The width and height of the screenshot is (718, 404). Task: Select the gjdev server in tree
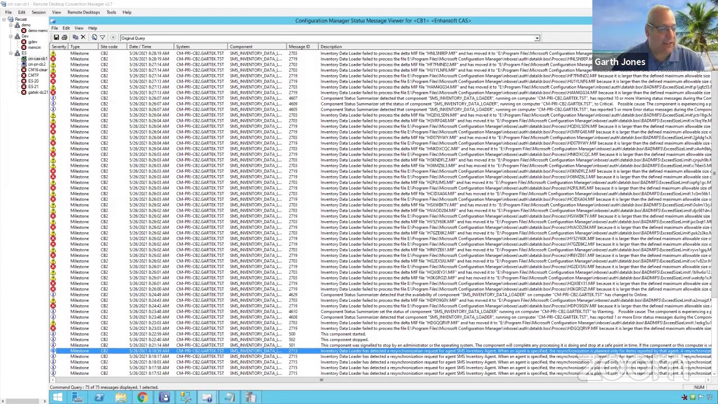(x=33, y=42)
